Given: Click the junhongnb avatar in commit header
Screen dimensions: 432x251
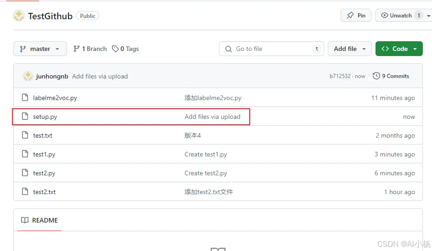Looking at the screenshot, I should [28, 76].
